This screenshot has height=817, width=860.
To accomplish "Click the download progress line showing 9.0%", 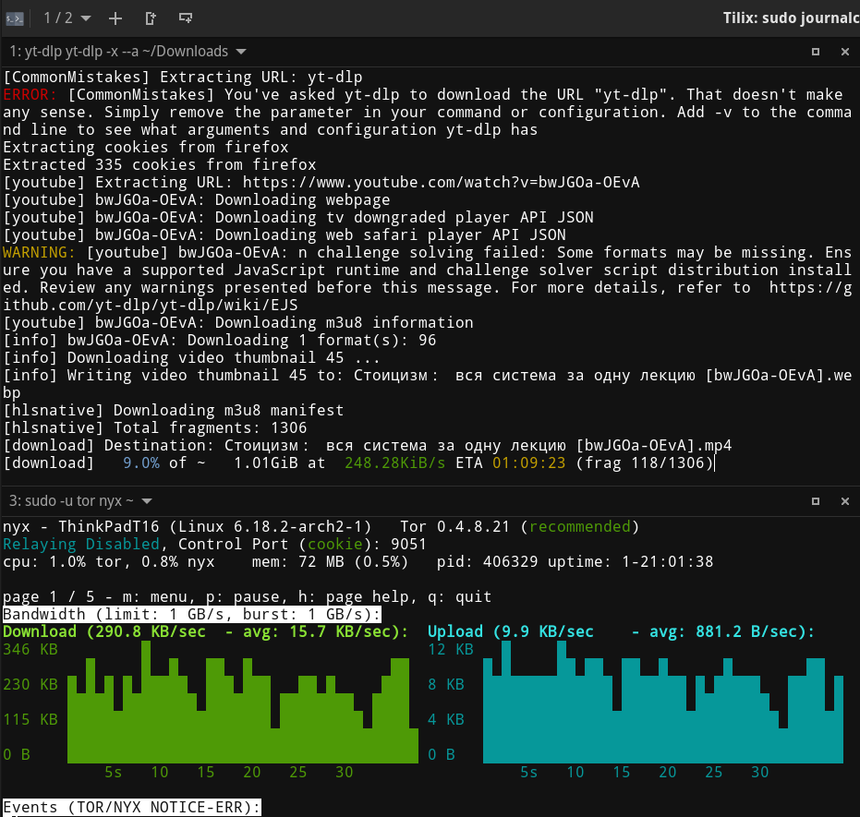I will [358, 463].
